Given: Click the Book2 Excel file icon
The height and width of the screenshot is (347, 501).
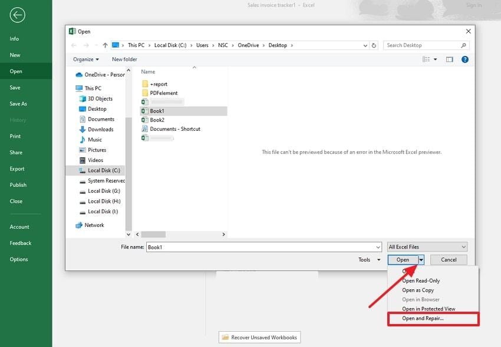Looking at the screenshot, I should [x=145, y=120].
